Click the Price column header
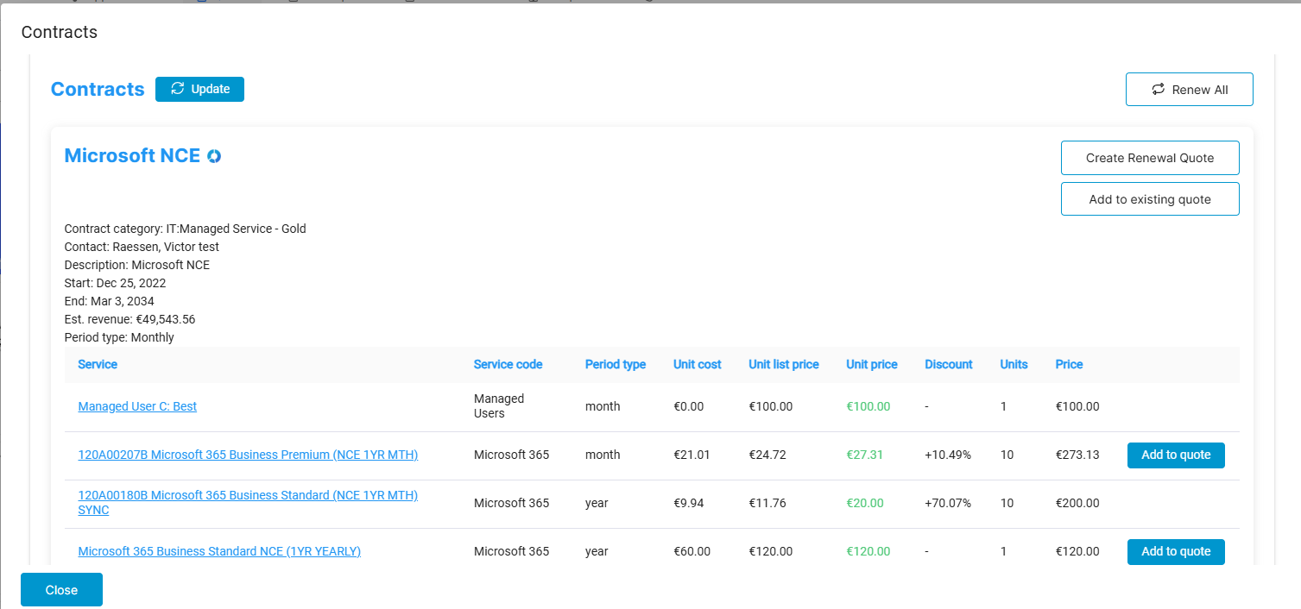1301x609 pixels. (1069, 364)
